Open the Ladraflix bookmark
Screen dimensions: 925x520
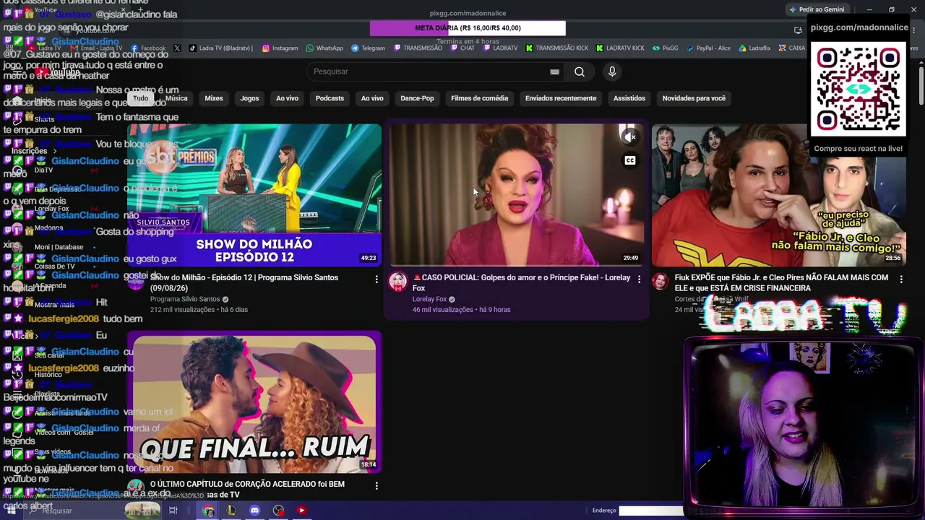(754, 48)
